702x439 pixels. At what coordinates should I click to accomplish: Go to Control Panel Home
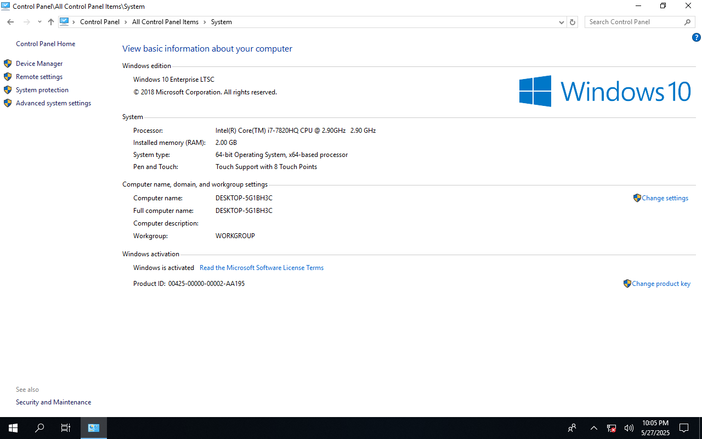[46, 44]
